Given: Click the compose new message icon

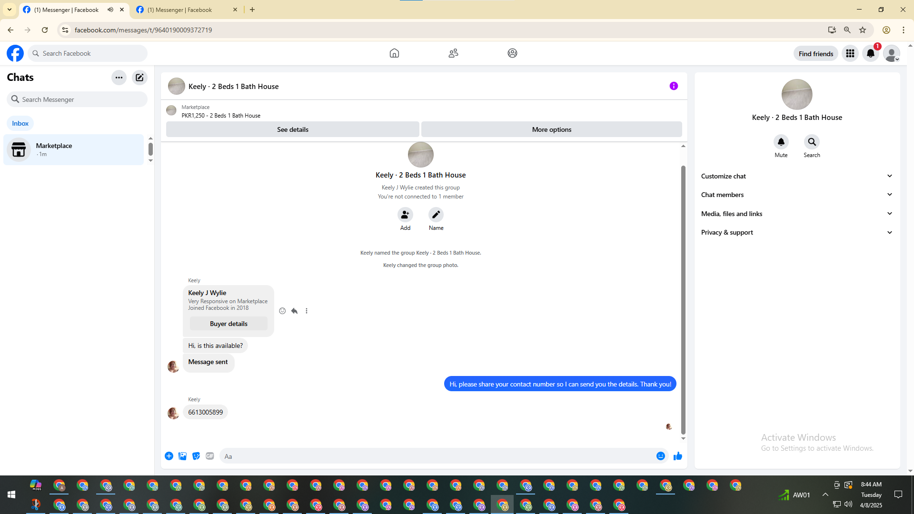Looking at the screenshot, I should [139, 78].
